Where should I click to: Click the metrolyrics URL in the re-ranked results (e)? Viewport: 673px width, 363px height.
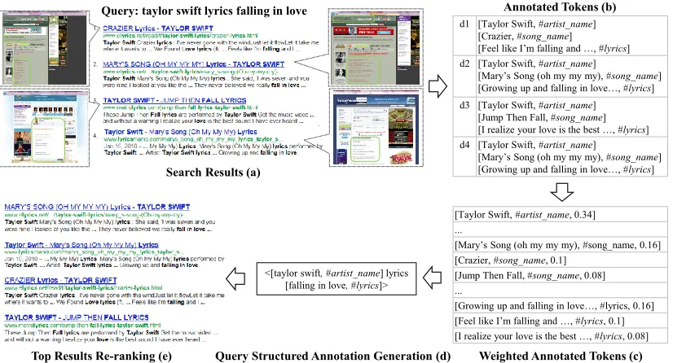[82, 326]
